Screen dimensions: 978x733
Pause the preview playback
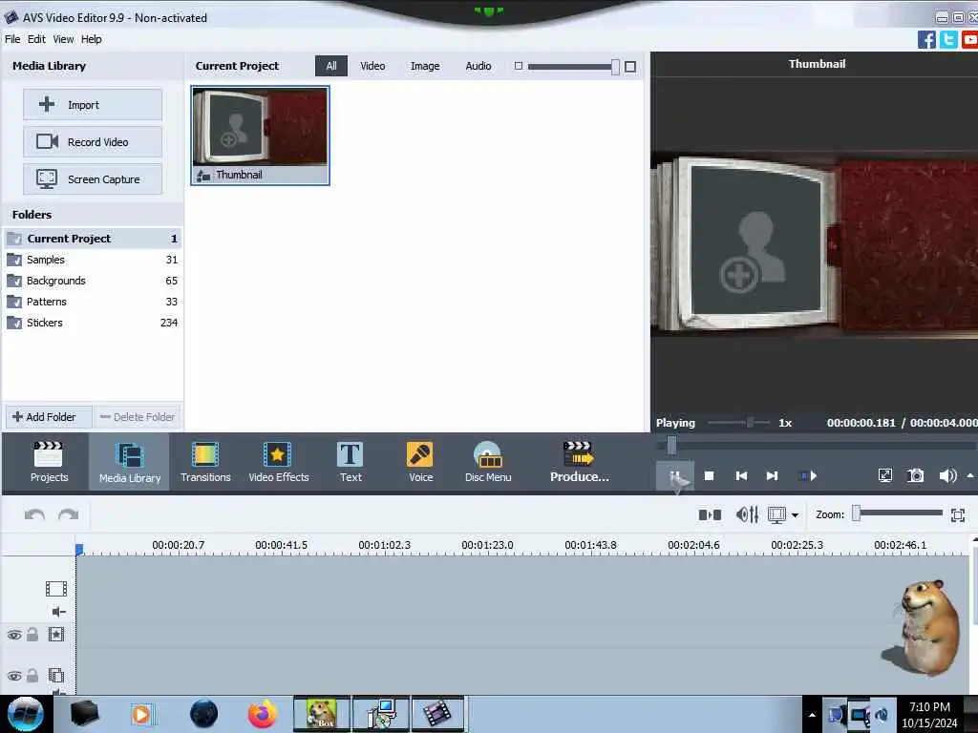tap(675, 476)
